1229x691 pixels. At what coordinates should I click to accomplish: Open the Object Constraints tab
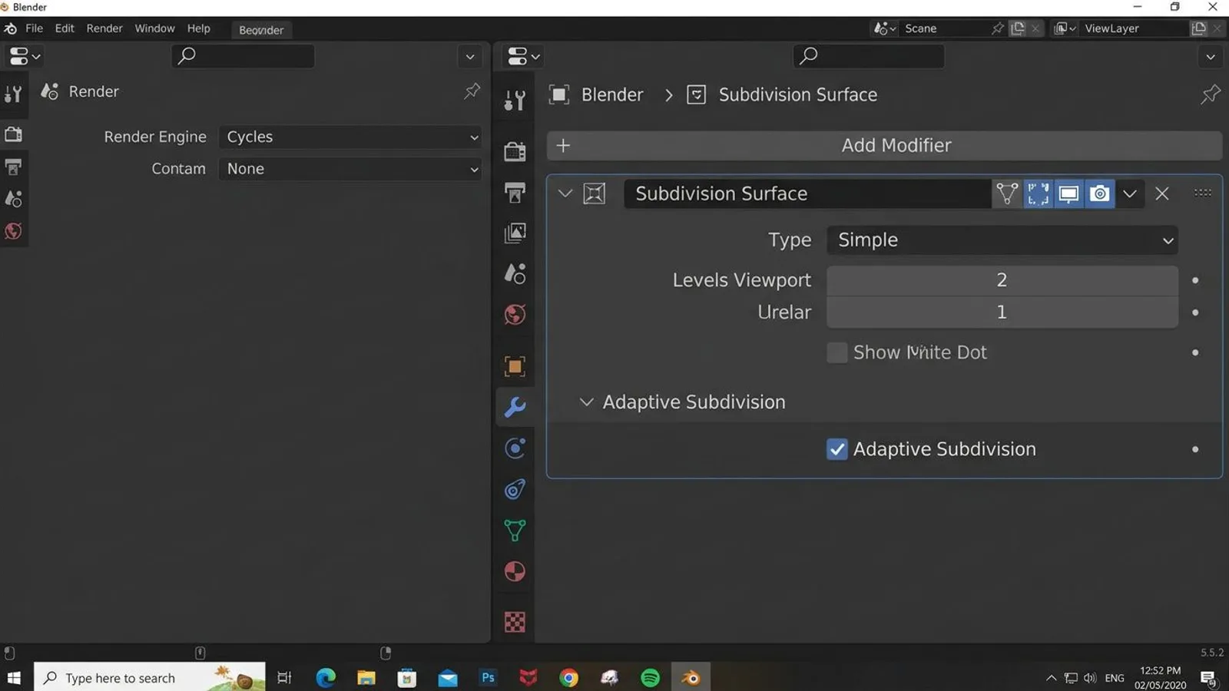pos(515,489)
